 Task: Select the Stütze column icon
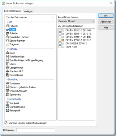(x=7, y=64)
